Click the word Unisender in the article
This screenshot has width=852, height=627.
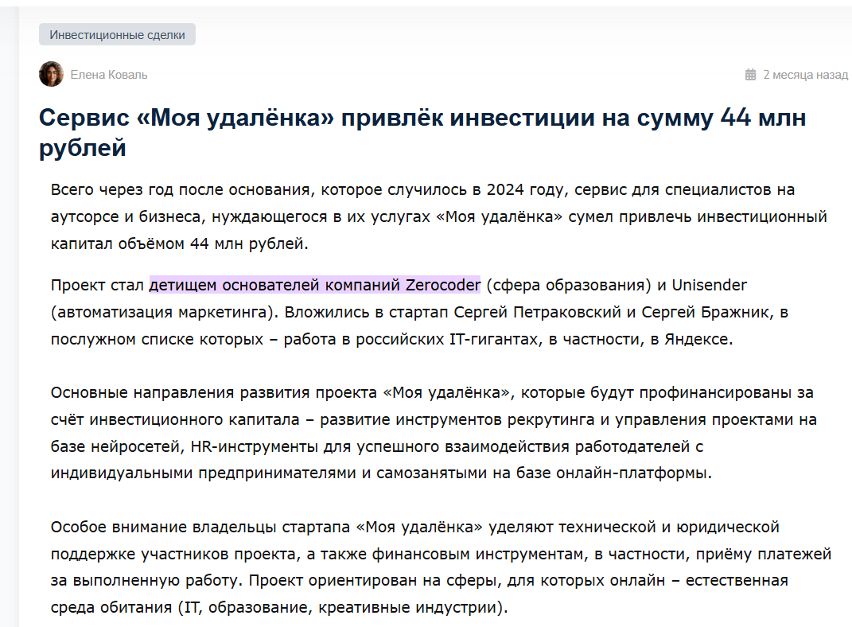tap(709, 285)
